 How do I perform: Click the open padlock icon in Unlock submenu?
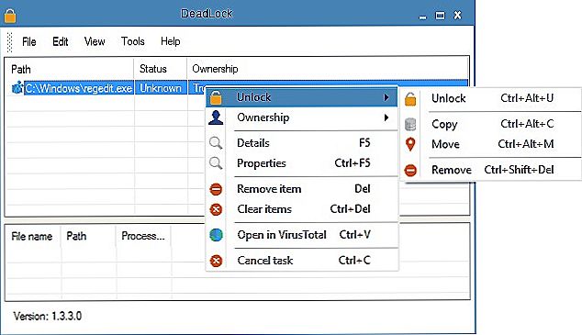[x=410, y=99]
